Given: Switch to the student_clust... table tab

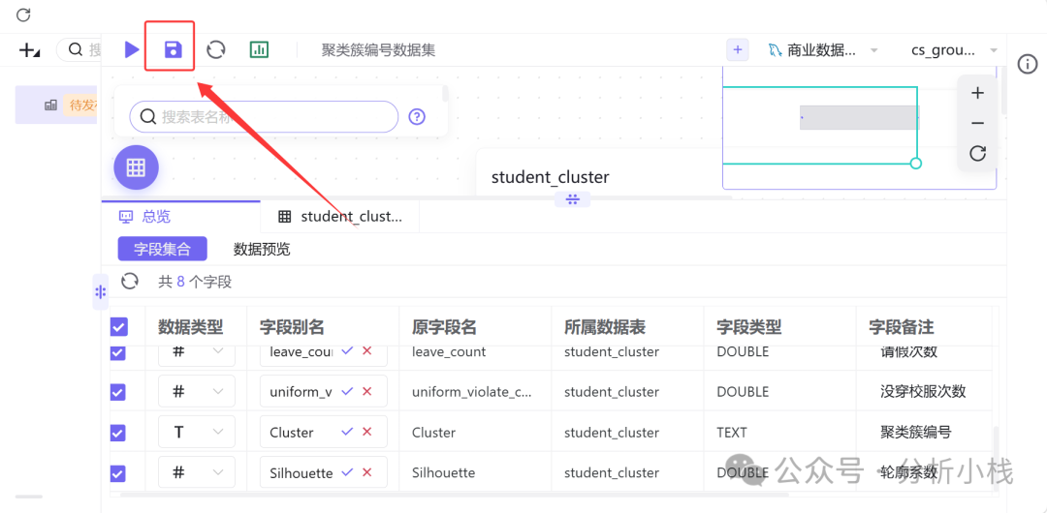Looking at the screenshot, I should click(340, 216).
